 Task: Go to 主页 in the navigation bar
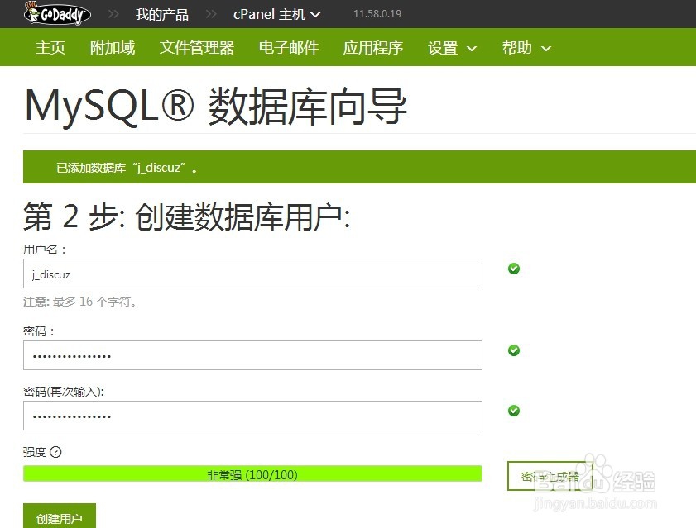[x=50, y=47]
